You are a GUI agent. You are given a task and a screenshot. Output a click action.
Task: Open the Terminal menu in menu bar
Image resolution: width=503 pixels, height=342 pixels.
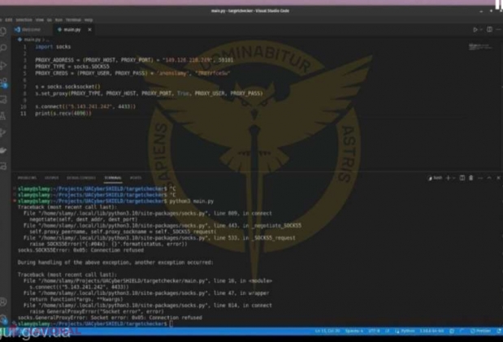coord(75,19)
